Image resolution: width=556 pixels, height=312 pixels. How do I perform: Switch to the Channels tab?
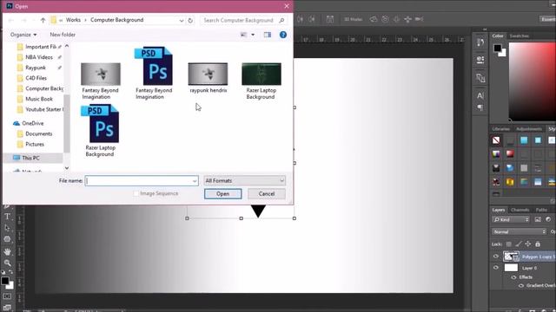coord(520,210)
